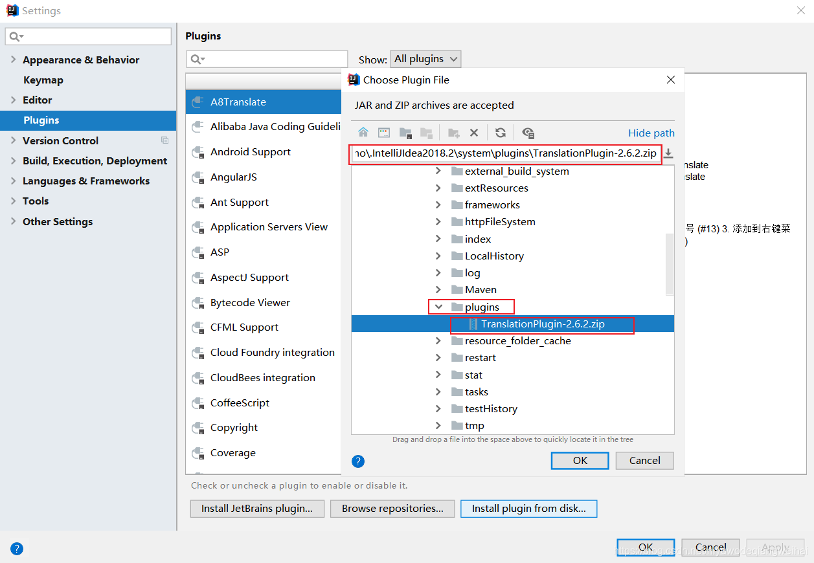Image resolution: width=814 pixels, height=563 pixels.
Task: Open Other Settings category
Action: [58, 221]
